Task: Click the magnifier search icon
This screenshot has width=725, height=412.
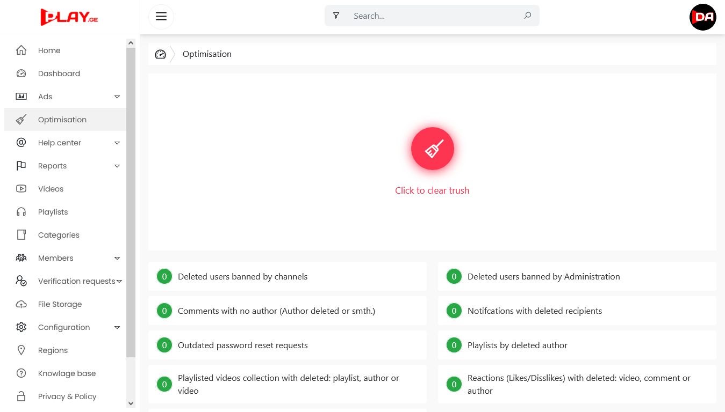Action: click(x=527, y=16)
